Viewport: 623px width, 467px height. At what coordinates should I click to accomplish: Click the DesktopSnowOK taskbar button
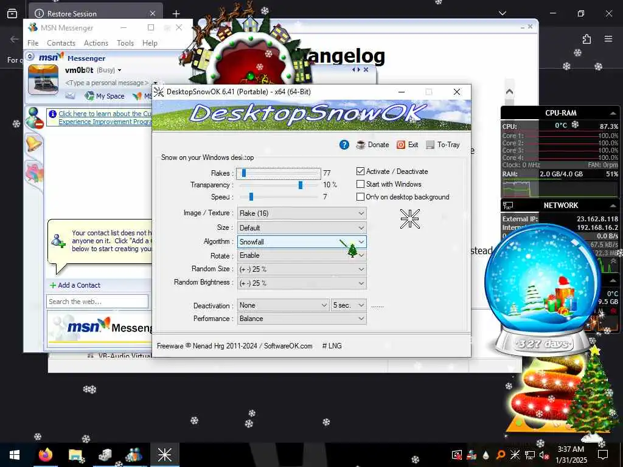coord(164,455)
